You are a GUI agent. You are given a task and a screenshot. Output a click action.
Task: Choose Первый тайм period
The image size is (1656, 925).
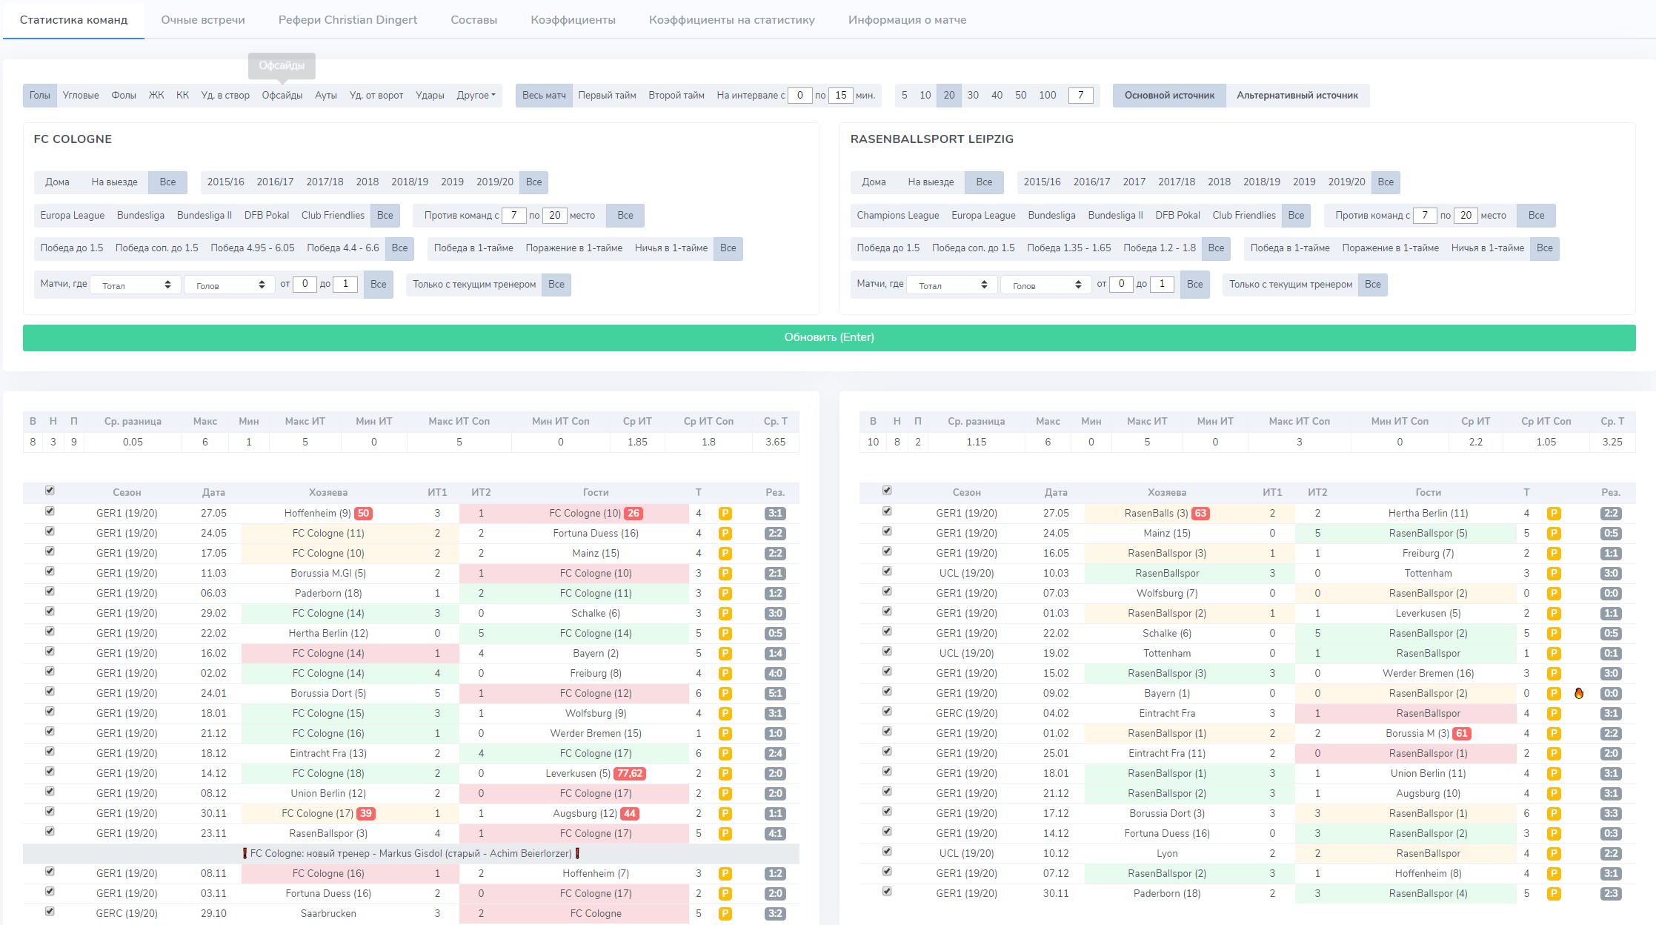[x=607, y=95]
